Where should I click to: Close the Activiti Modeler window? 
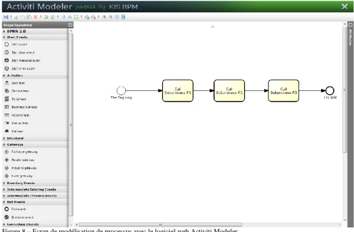point(345,7)
